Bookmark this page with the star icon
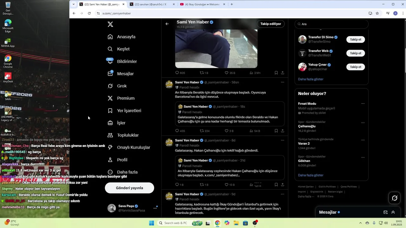The width and height of the screenshot is (406, 228). [x=377, y=13]
